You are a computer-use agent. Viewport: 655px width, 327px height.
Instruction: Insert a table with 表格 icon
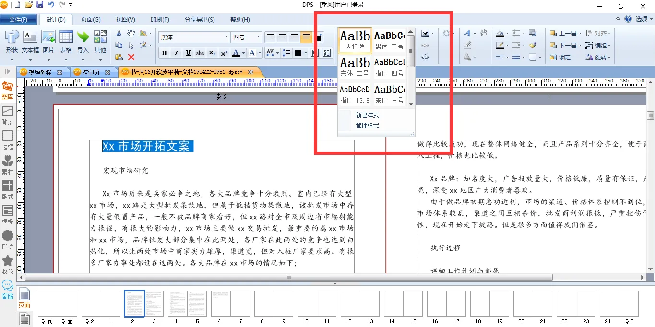[x=66, y=42]
